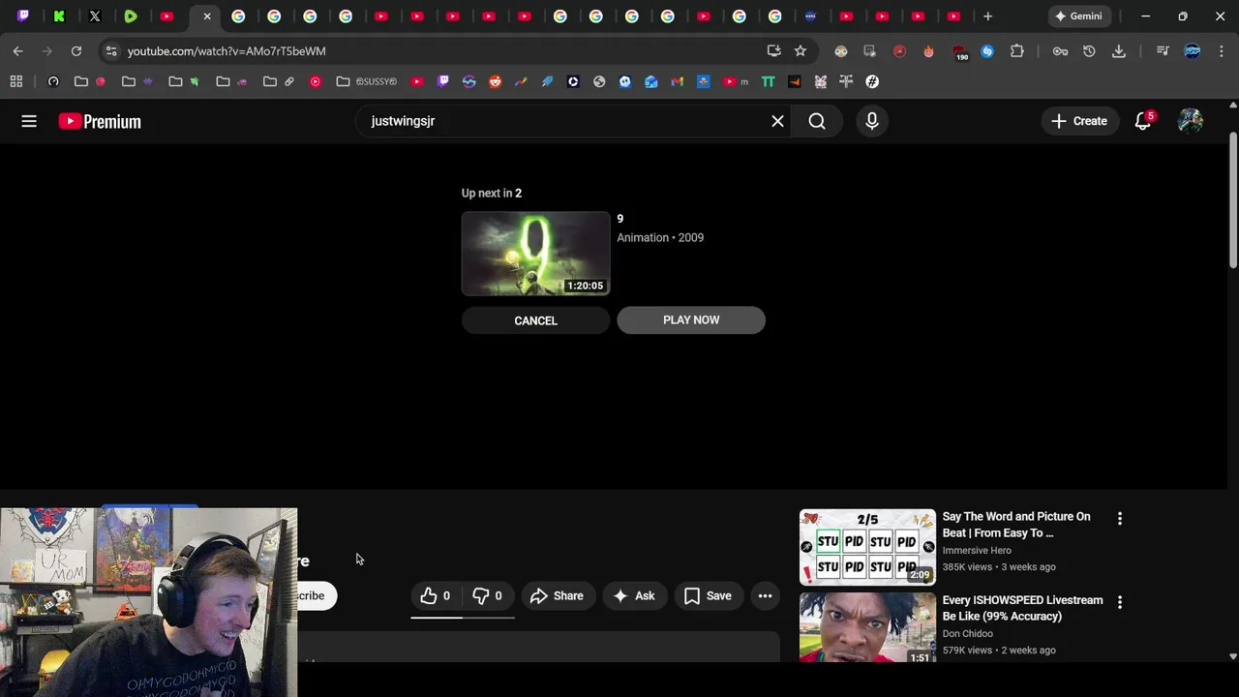Click the Ask AI button
The image size is (1239, 697).
point(634,596)
